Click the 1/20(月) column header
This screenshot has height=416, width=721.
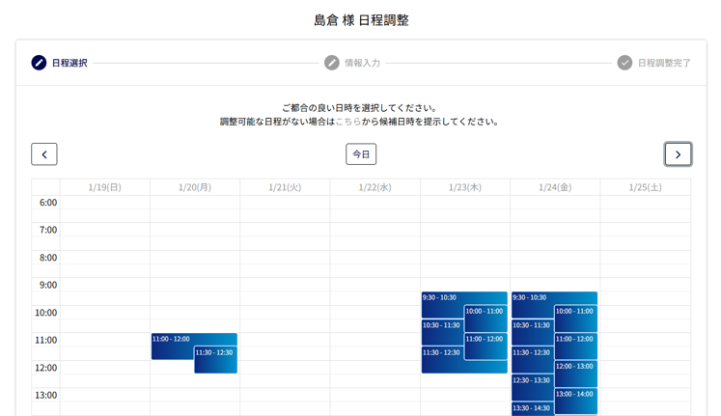[195, 187]
